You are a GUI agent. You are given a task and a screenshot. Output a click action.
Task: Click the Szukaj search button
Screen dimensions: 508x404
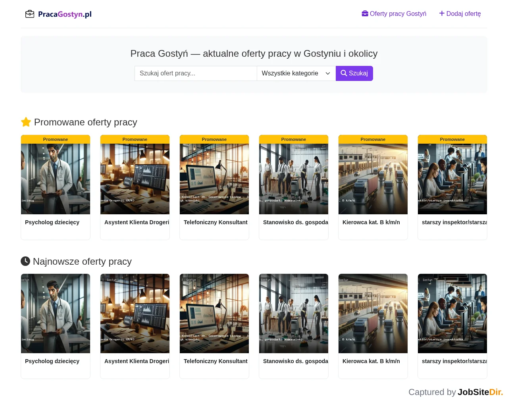click(x=354, y=73)
